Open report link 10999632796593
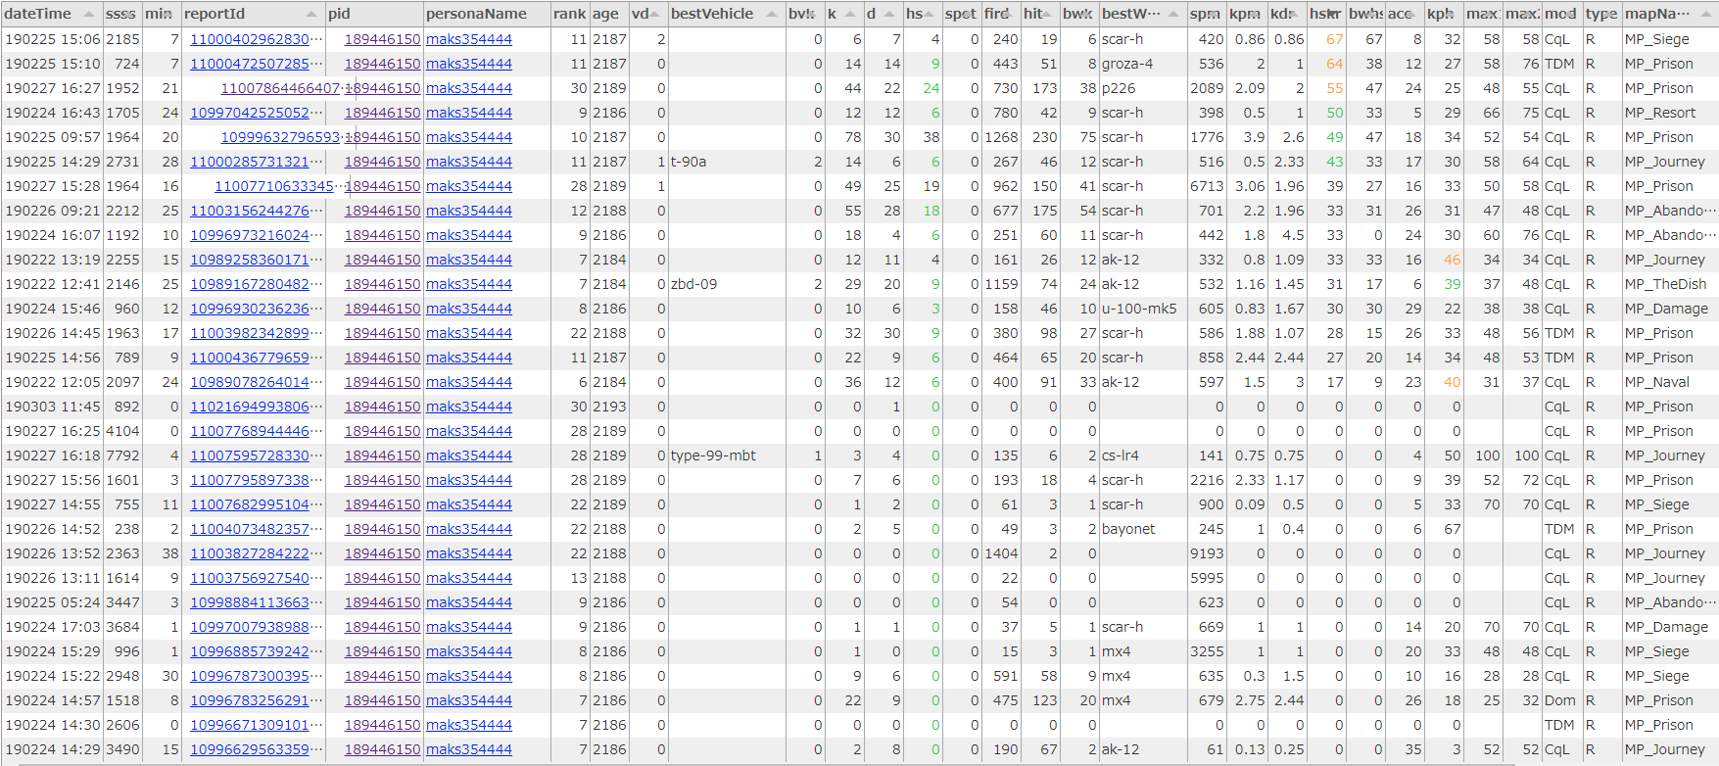 click(280, 137)
